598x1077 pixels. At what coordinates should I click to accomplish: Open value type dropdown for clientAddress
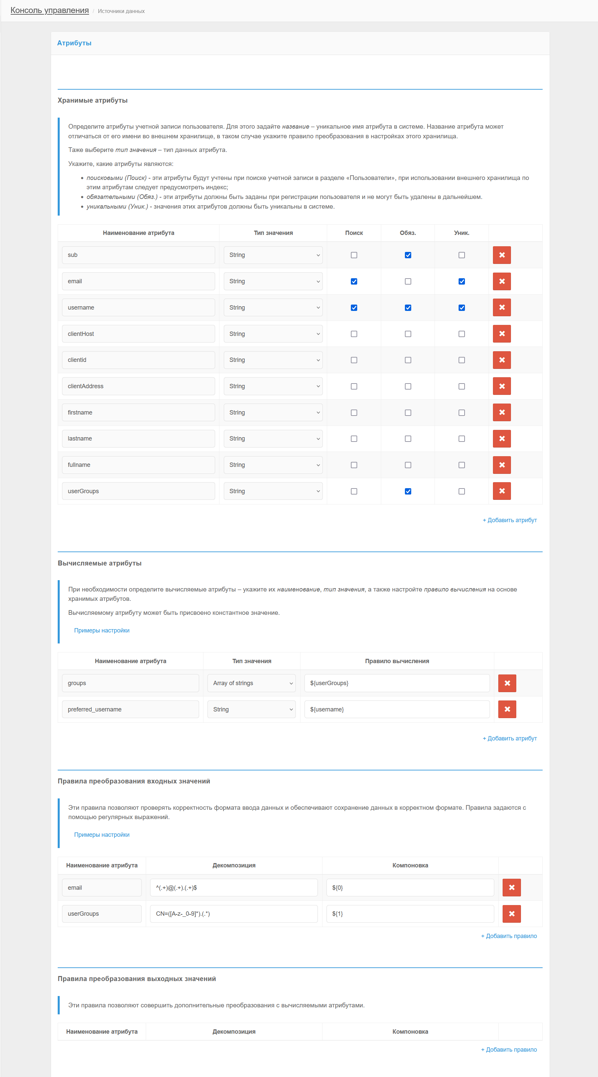tap(273, 386)
